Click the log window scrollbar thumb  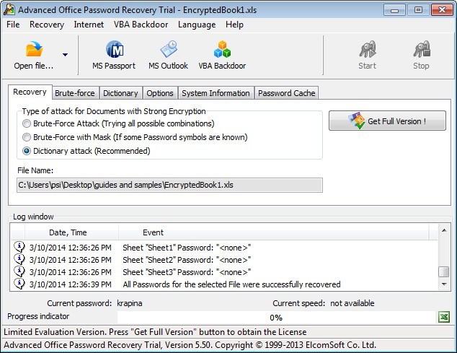444,271
